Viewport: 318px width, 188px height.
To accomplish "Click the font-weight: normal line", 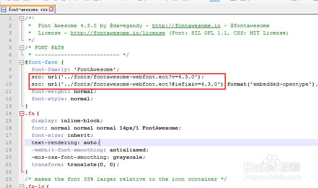I will pos(64,91).
